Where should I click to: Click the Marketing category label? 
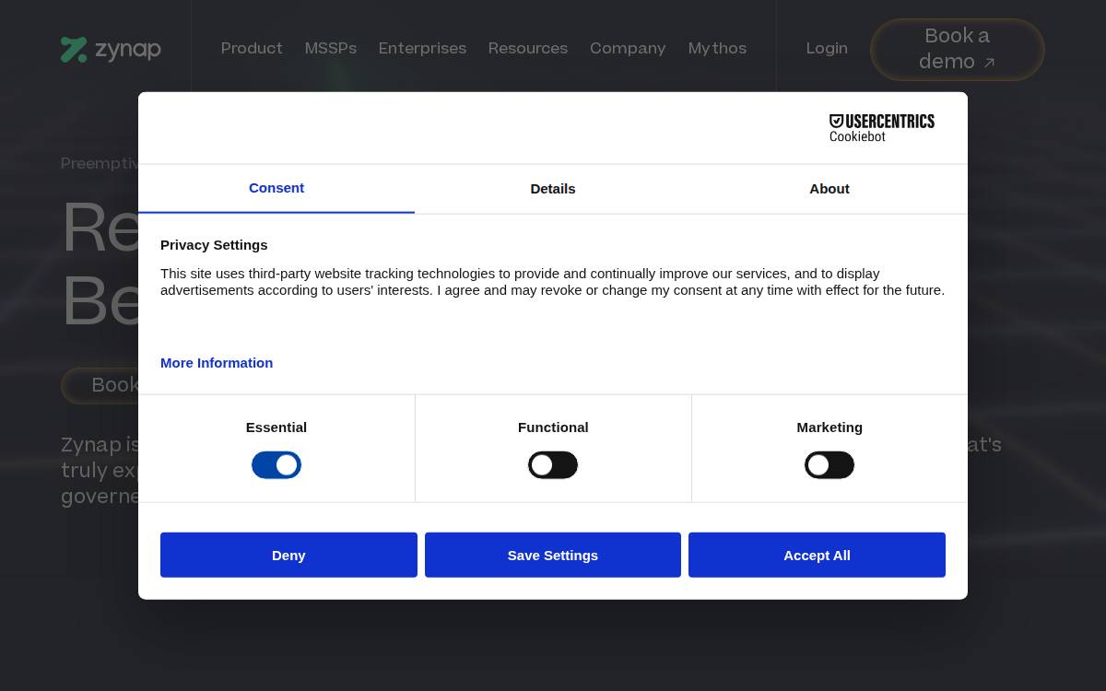(829, 427)
